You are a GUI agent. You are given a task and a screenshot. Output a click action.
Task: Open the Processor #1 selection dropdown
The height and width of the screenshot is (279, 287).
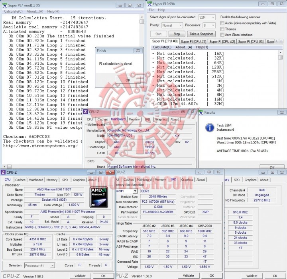click(x=39, y=265)
